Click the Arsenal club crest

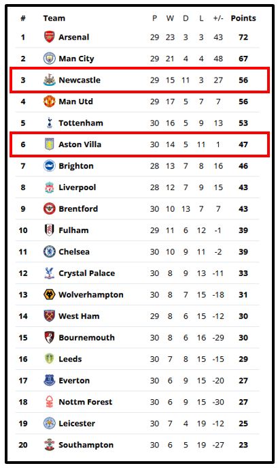point(50,37)
